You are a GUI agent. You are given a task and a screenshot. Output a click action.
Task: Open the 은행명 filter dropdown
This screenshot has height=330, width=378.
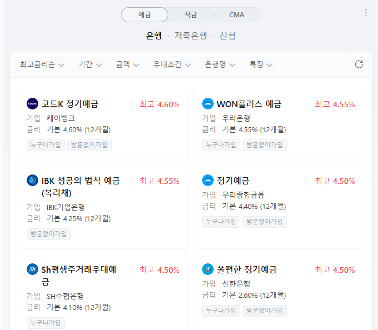pyautogui.click(x=220, y=64)
